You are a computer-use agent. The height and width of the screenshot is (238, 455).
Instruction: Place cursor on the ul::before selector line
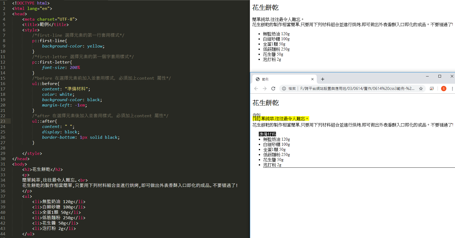pos(46,83)
